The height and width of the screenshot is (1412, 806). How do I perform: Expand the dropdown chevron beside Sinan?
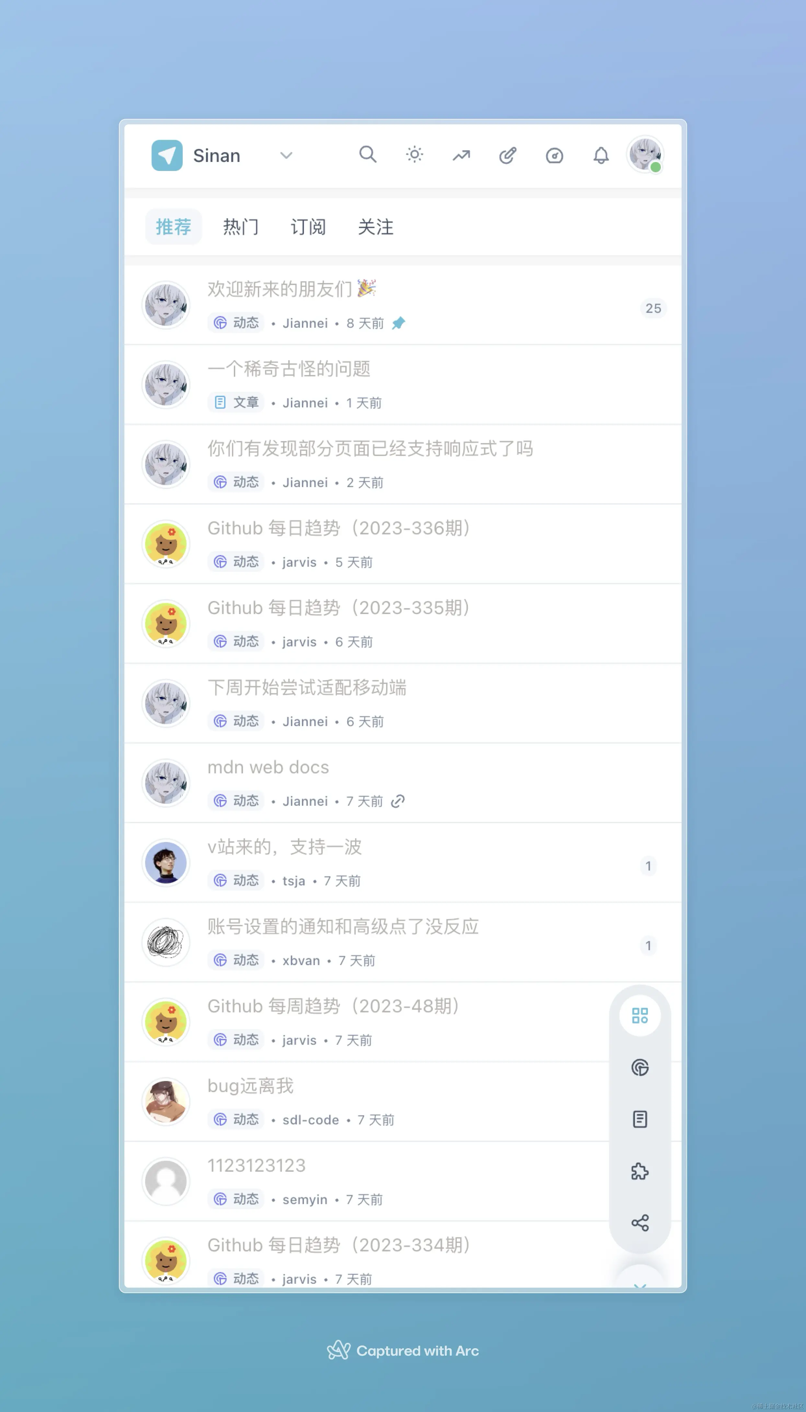(286, 155)
